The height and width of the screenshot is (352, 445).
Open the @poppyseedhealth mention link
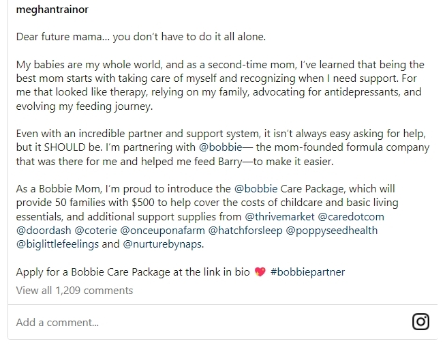(331, 230)
